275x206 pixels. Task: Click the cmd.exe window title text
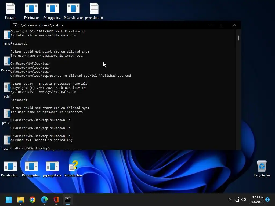(41, 25)
